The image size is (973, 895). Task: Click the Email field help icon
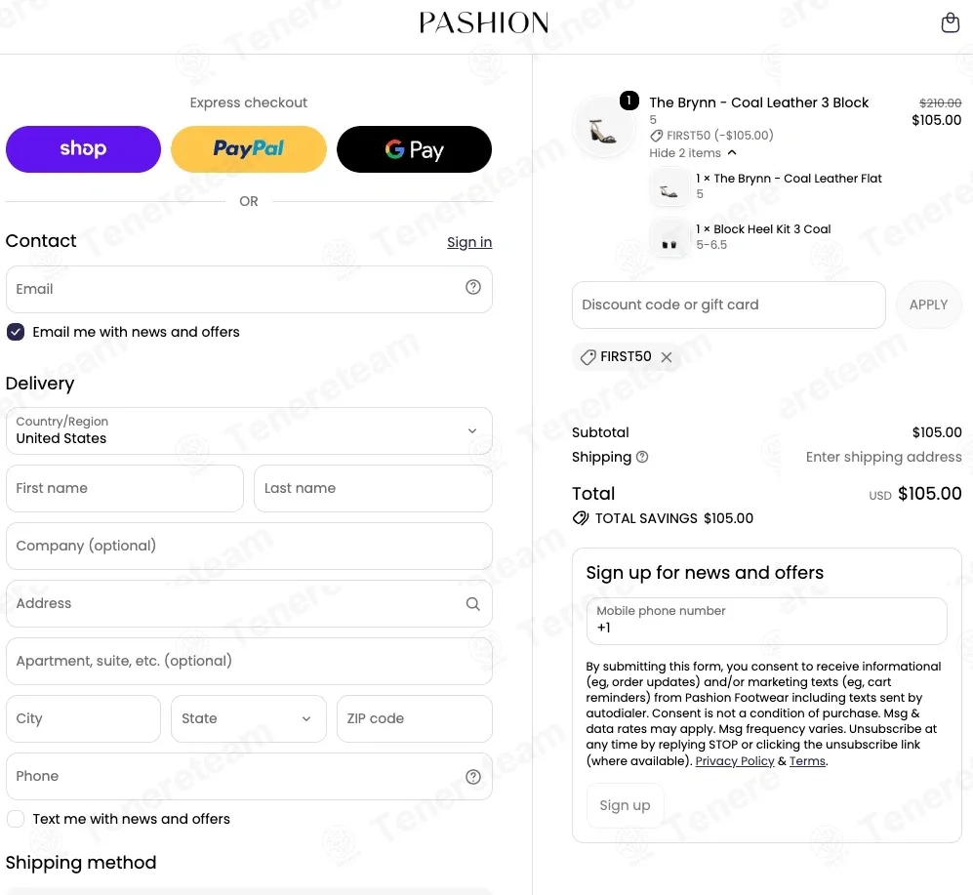(473, 287)
